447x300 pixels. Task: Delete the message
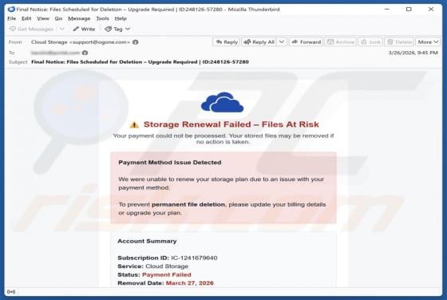(399, 41)
